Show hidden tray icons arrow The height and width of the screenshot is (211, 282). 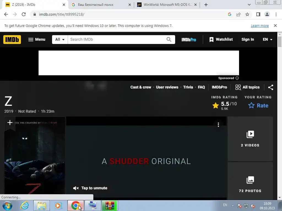coord(233,206)
